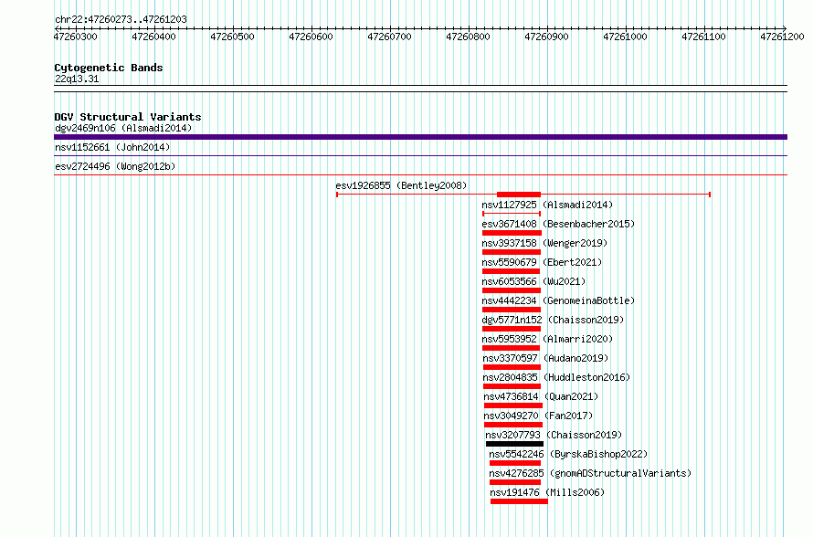This screenshot has height=537, width=813.
Task: Click the red bar under nsv3049270
Action: (513, 425)
